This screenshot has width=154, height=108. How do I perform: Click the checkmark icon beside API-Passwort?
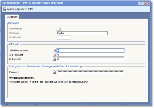(x=54, y=55)
